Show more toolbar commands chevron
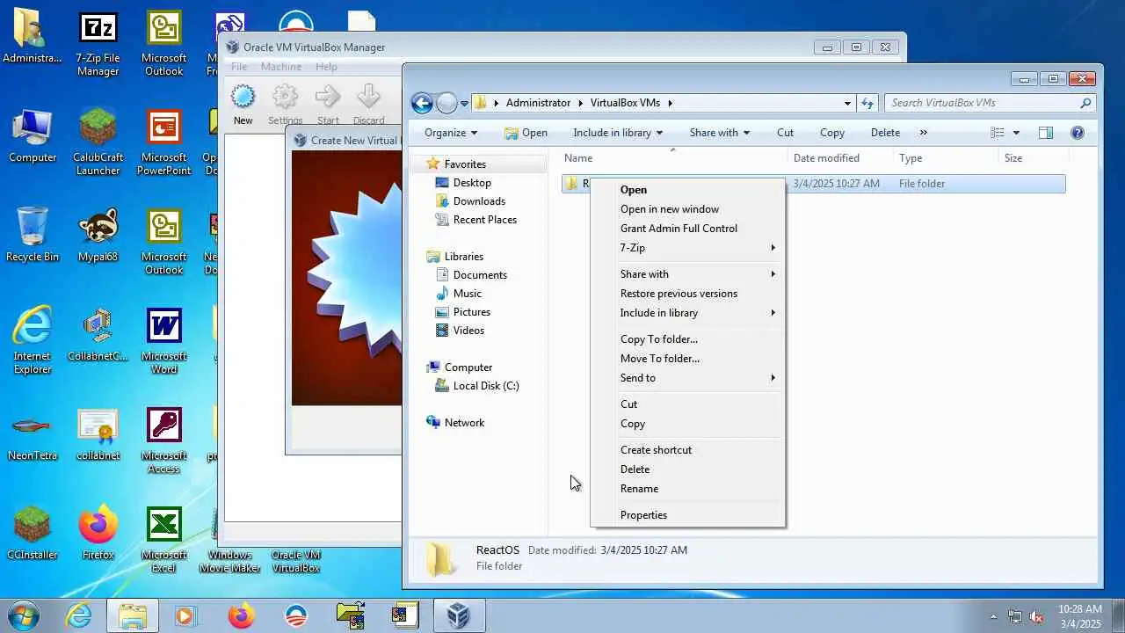 (x=923, y=133)
